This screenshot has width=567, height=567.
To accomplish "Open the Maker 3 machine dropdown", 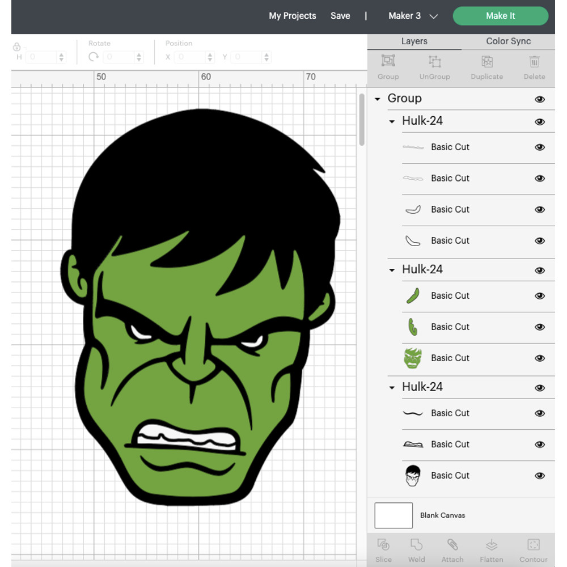I will pyautogui.click(x=413, y=16).
